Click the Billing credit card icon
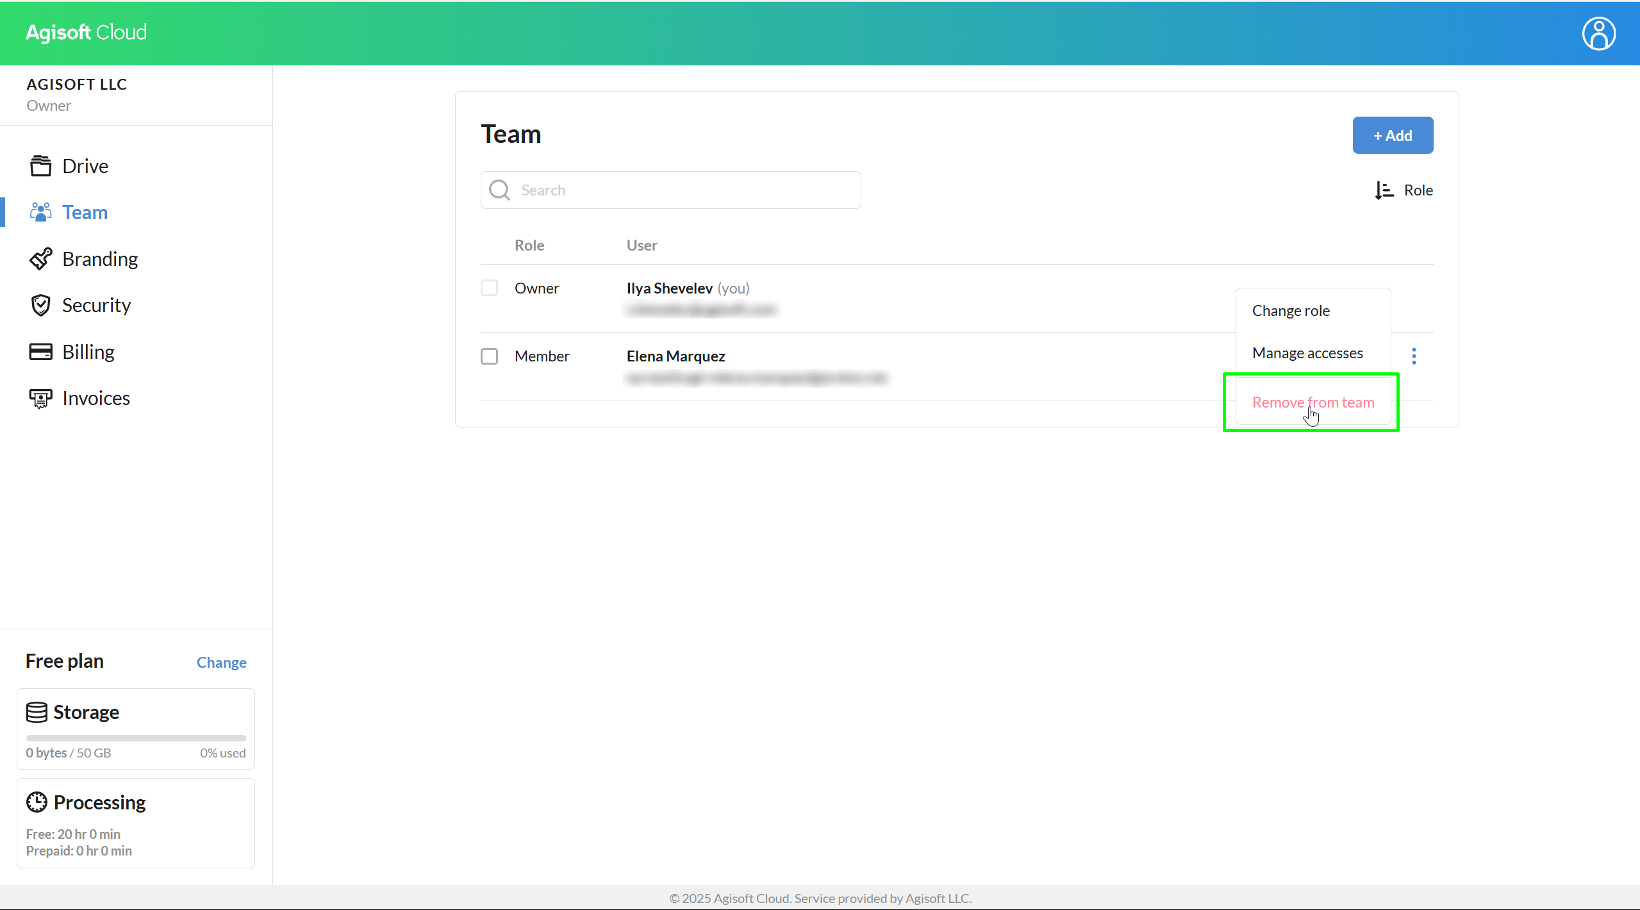This screenshot has height=910, width=1640. tap(40, 352)
